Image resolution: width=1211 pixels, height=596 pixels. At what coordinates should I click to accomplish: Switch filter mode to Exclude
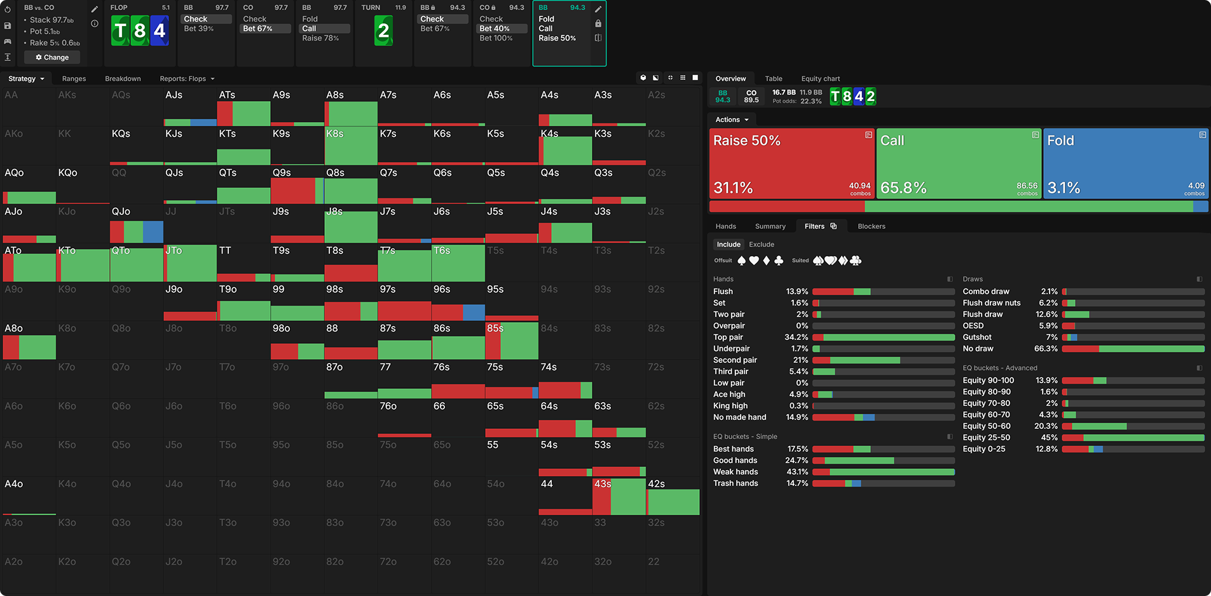(761, 245)
